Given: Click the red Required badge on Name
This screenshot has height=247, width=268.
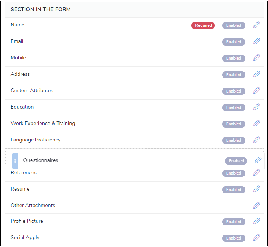Looking at the screenshot, I should pyautogui.click(x=203, y=25).
